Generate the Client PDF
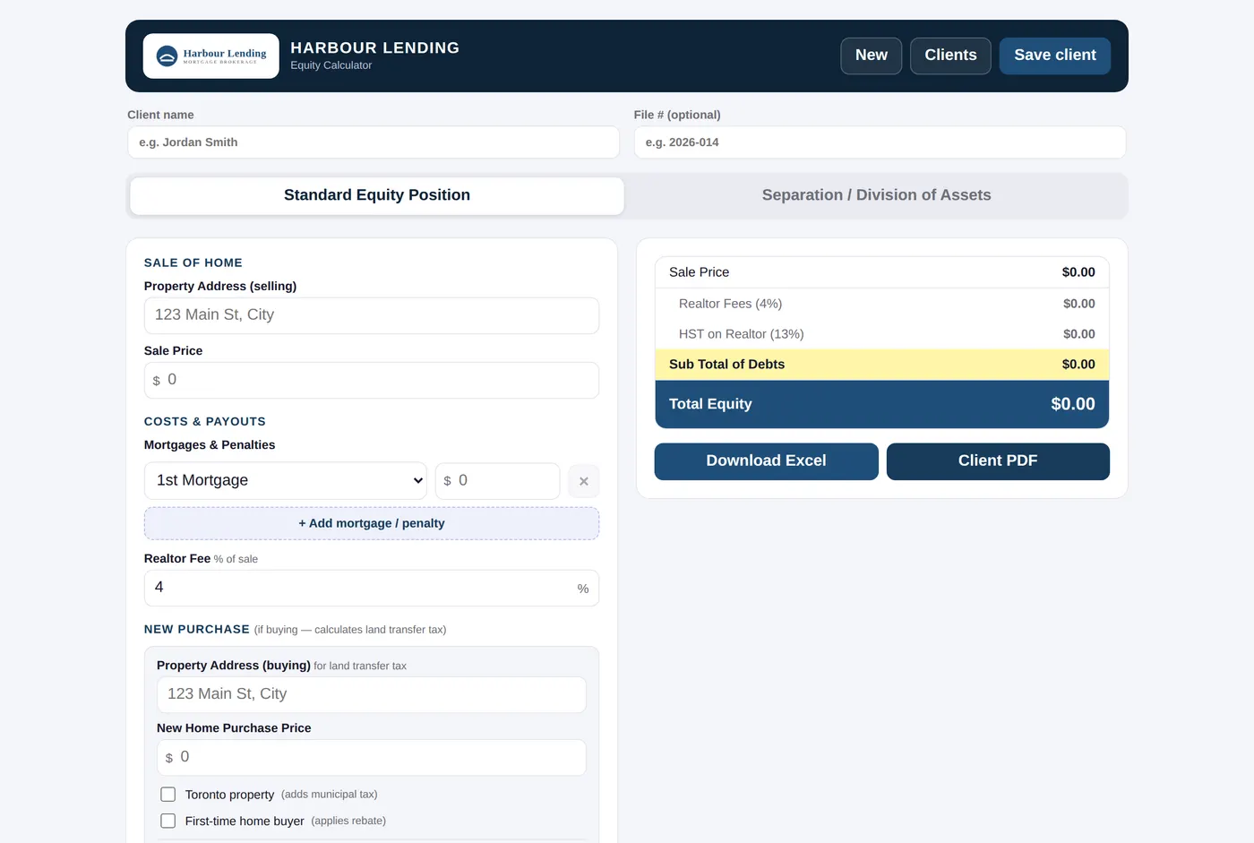Viewport: 1254px width, 843px height. [x=998, y=461]
